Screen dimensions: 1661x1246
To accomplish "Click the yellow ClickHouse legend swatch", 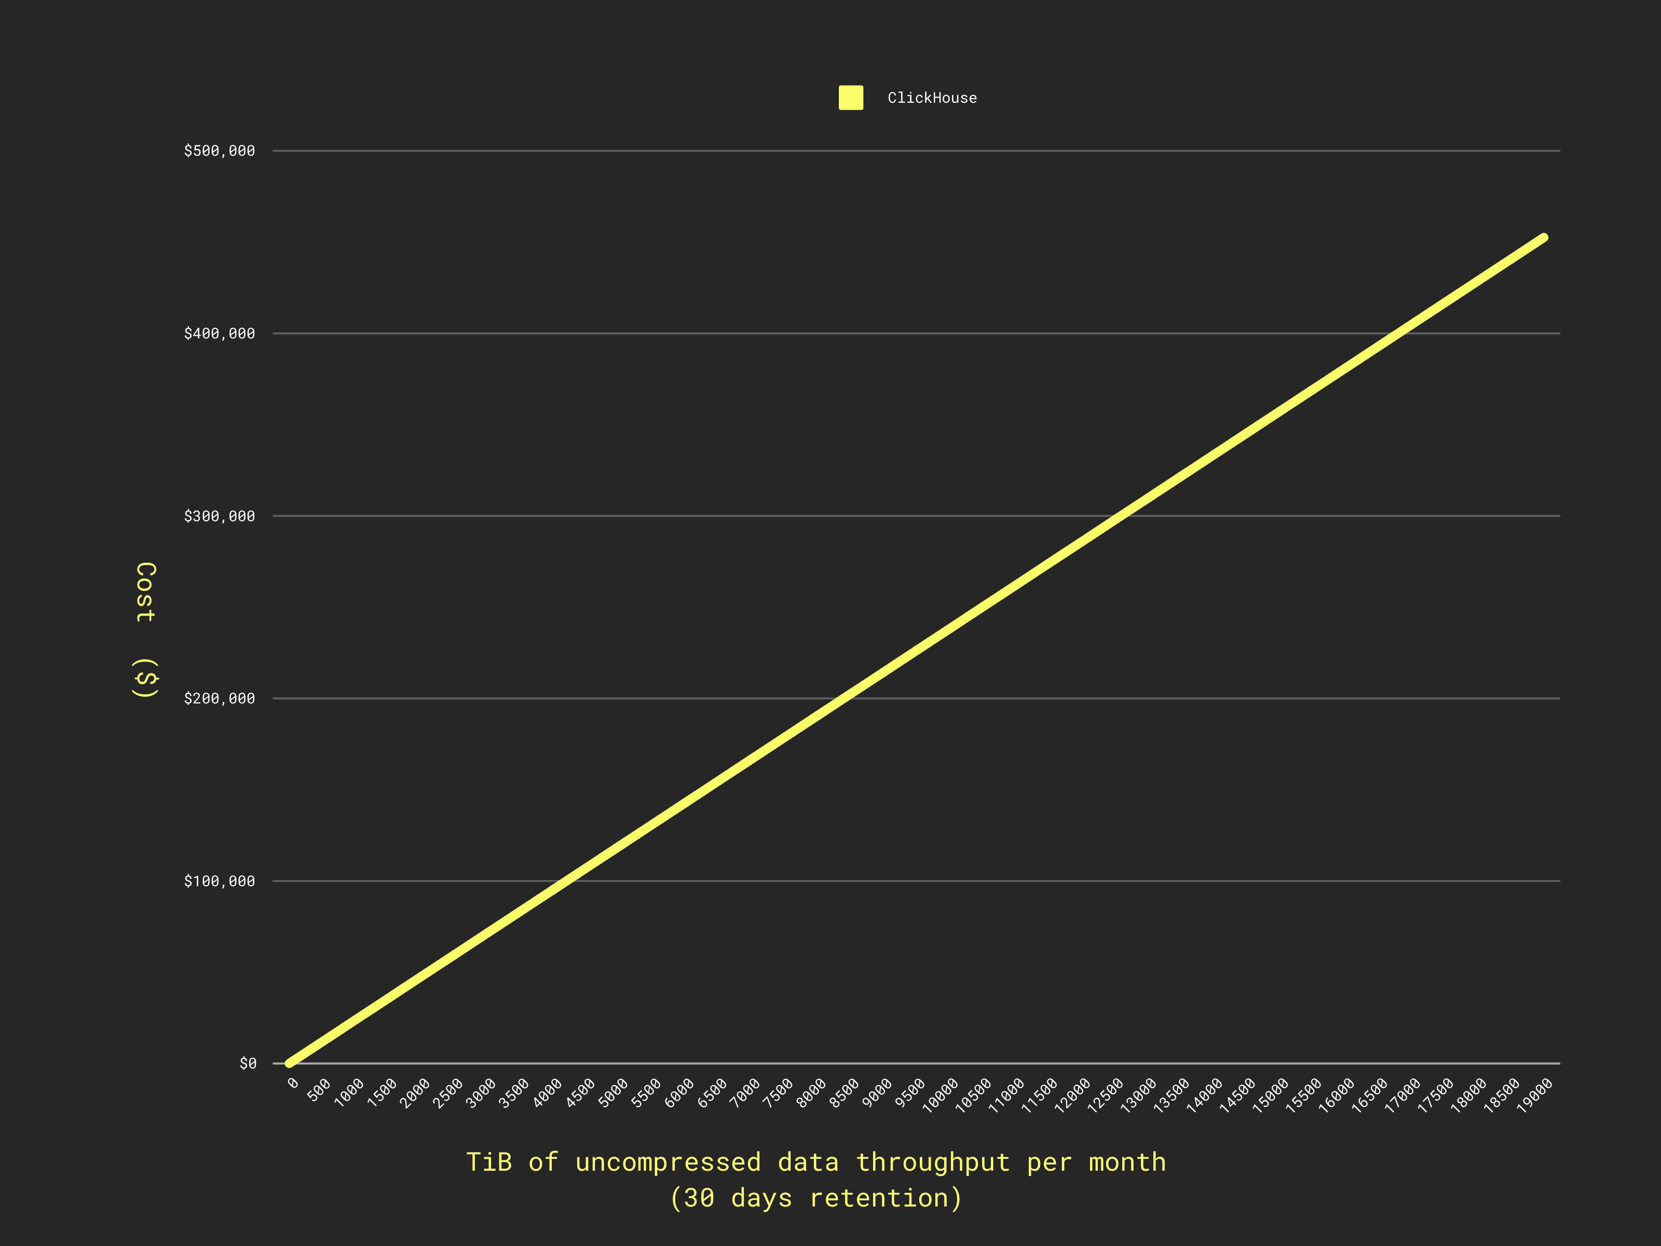I will [851, 98].
